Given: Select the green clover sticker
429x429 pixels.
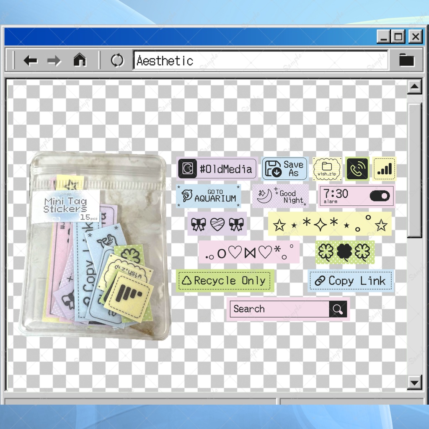Looking at the screenshot, I should click(345, 252).
